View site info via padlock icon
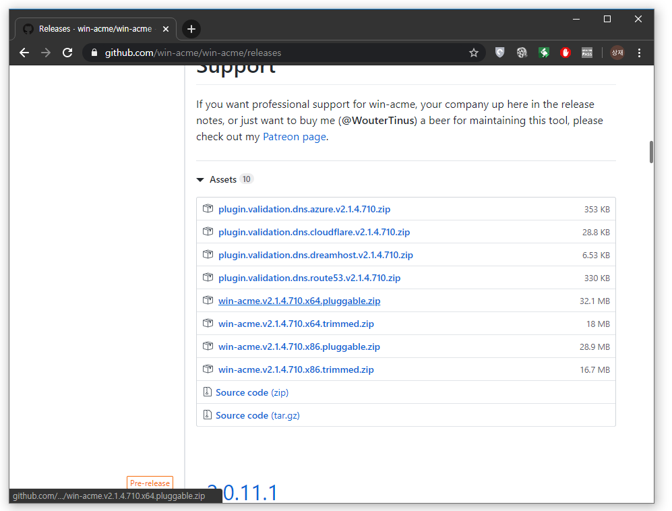Viewport: 672px width, 511px height. 95,53
